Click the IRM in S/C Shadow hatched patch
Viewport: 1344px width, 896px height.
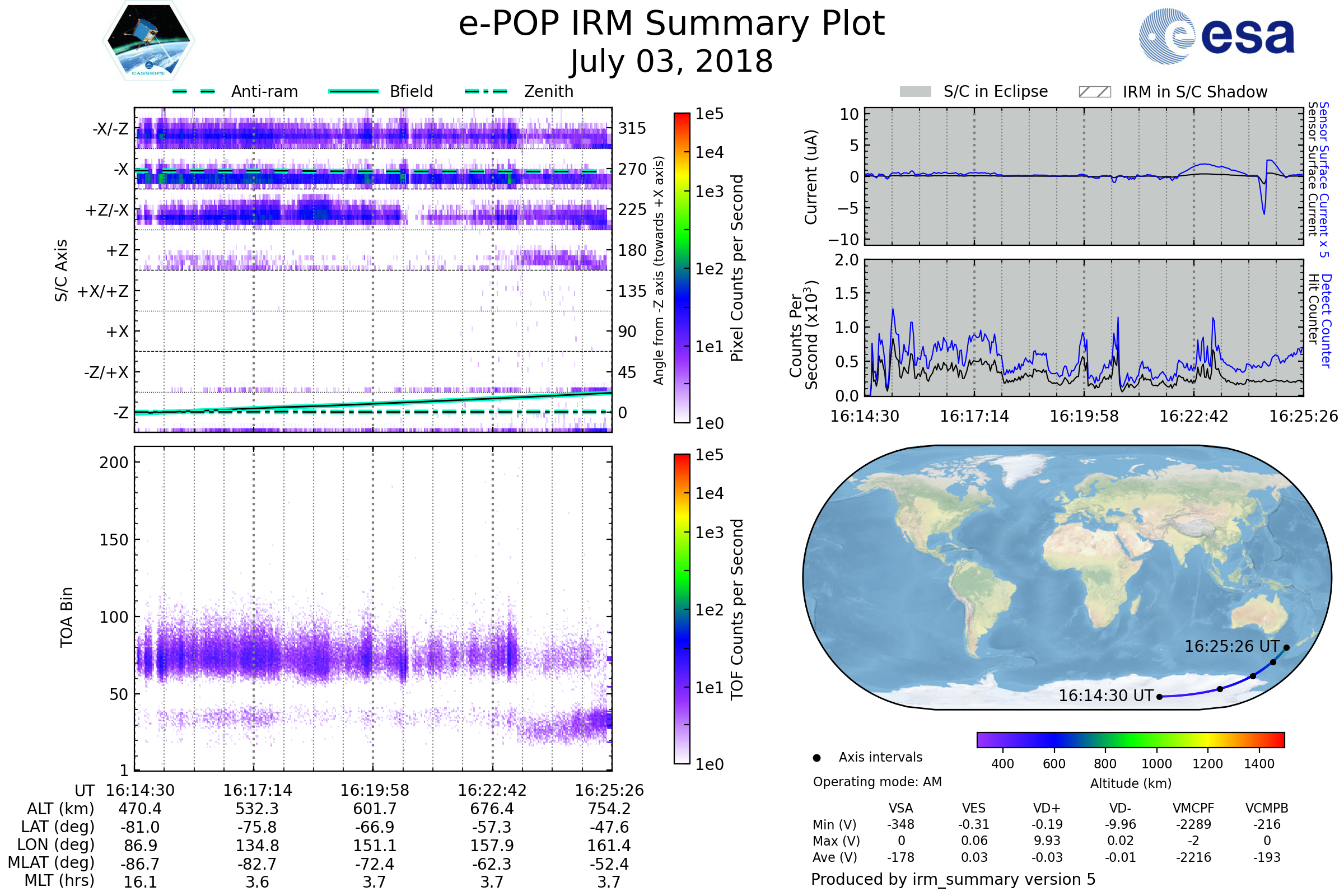[1094, 92]
